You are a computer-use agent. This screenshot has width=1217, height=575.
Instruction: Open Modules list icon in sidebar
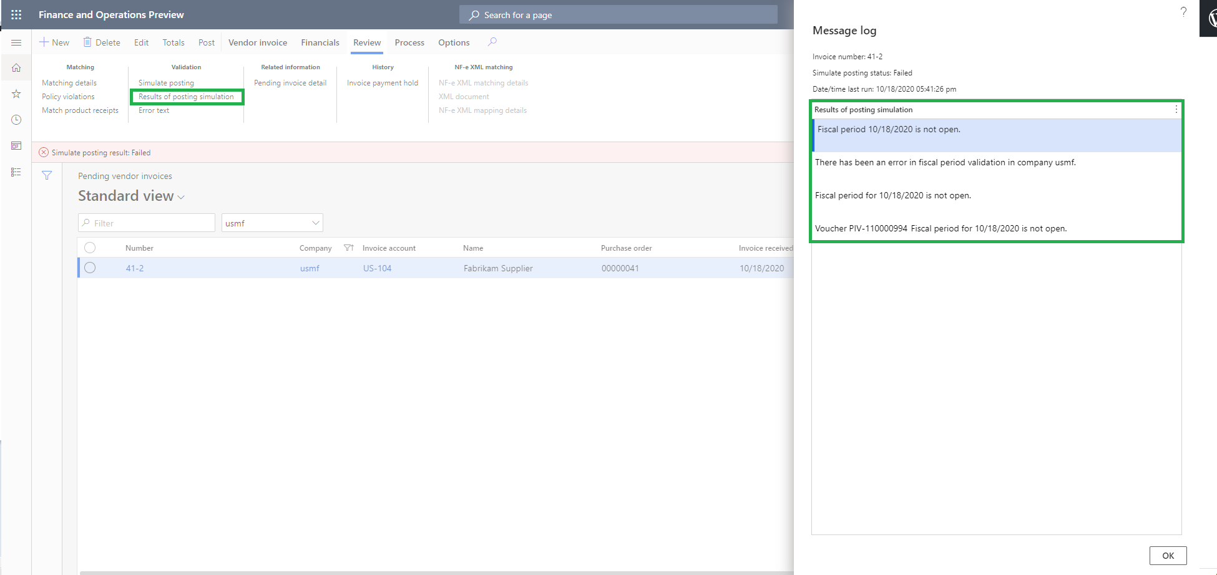(x=16, y=172)
